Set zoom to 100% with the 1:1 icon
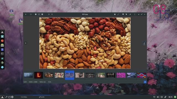Screen dimensions: 177x99 coord(36,14)
